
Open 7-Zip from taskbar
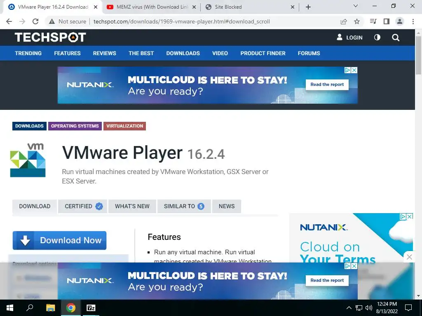pyautogui.click(x=91, y=308)
